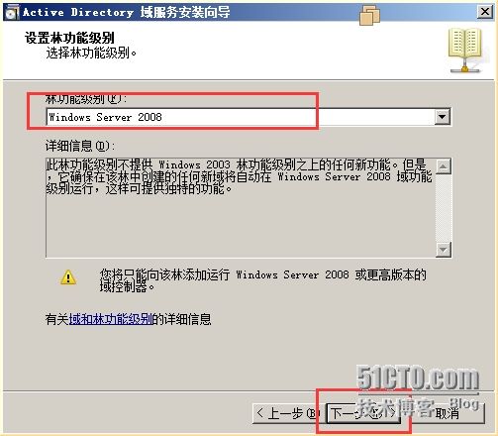Click the 下一步 (Next) button
This screenshot has height=436, width=498.
pos(363,413)
